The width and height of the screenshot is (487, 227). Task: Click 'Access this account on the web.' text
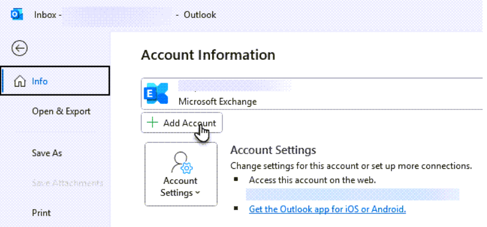click(312, 180)
